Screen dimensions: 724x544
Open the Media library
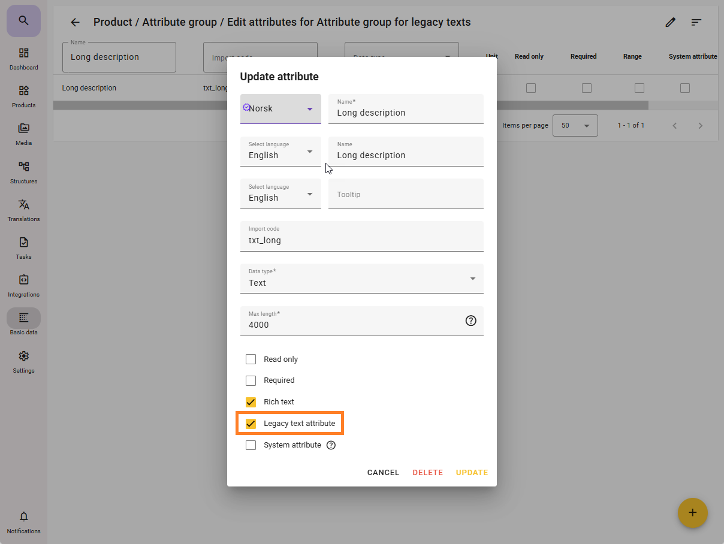tap(23, 134)
